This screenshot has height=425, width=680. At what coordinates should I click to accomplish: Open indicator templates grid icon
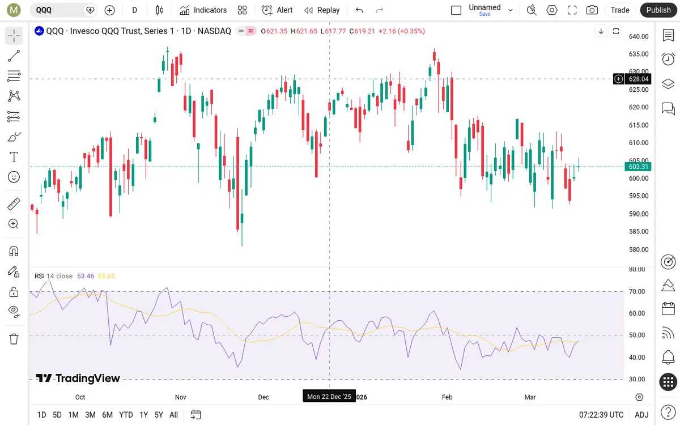tap(243, 10)
